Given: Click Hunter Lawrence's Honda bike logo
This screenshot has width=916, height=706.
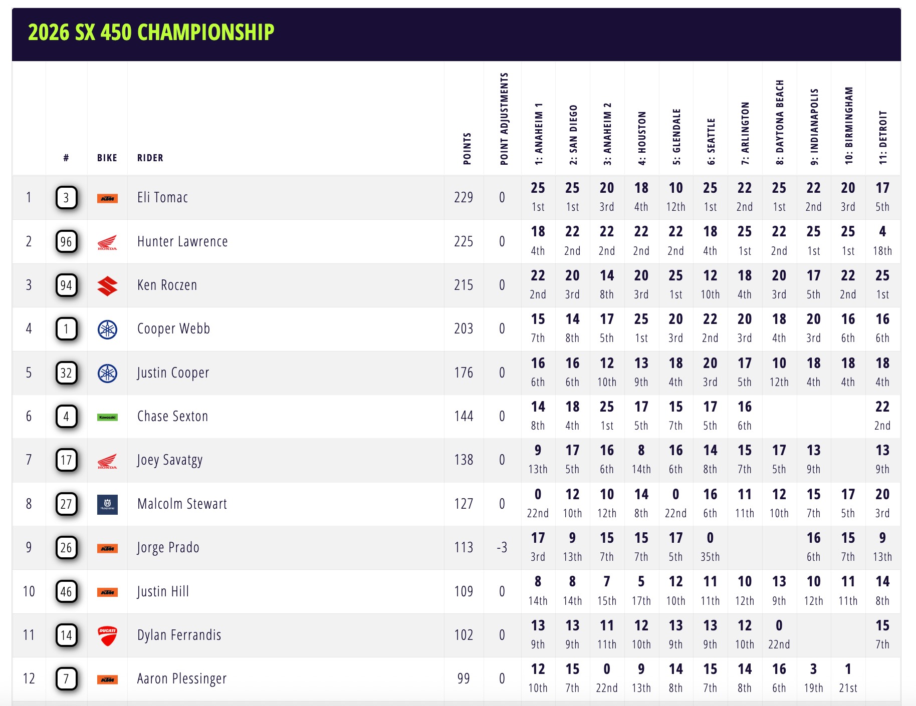Looking at the screenshot, I should 107,242.
